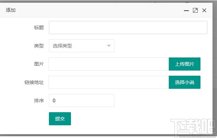The image size is (217, 138).
Task: Click the 链接地址 field label
Action: tap(34, 82)
